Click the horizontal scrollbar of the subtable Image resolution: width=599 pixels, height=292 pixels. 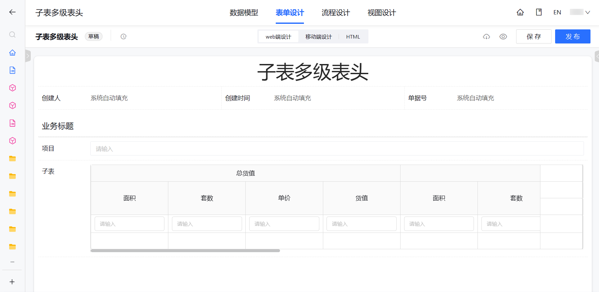185,251
